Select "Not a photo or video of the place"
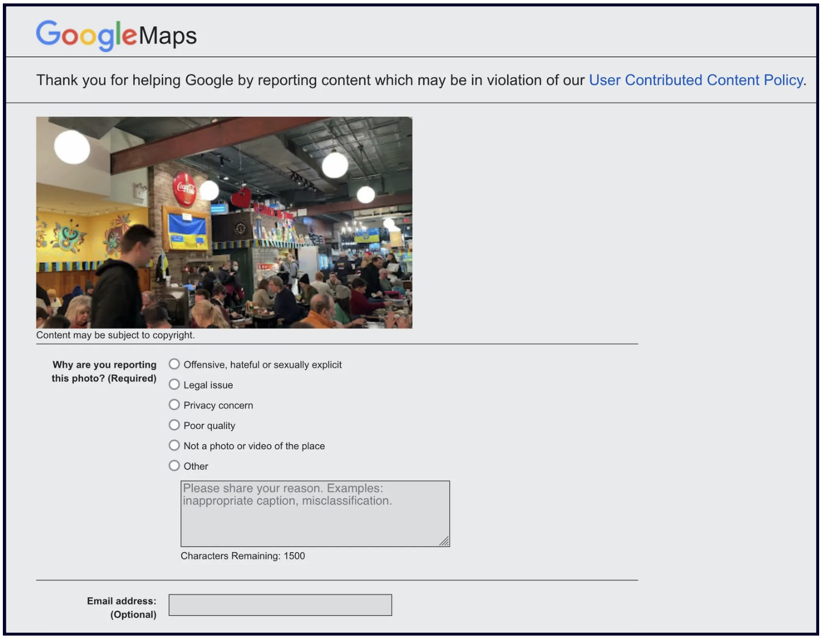The height and width of the screenshot is (639, 822). (174, 445)
